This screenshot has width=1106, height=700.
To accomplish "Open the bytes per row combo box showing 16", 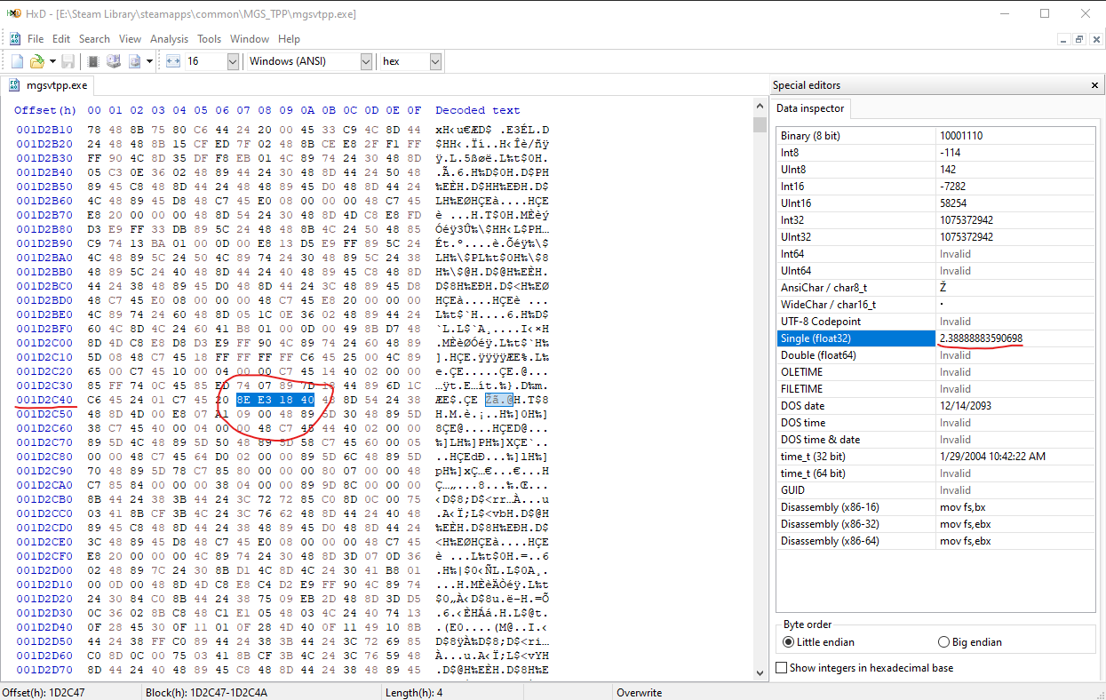I will coord(211,61).
